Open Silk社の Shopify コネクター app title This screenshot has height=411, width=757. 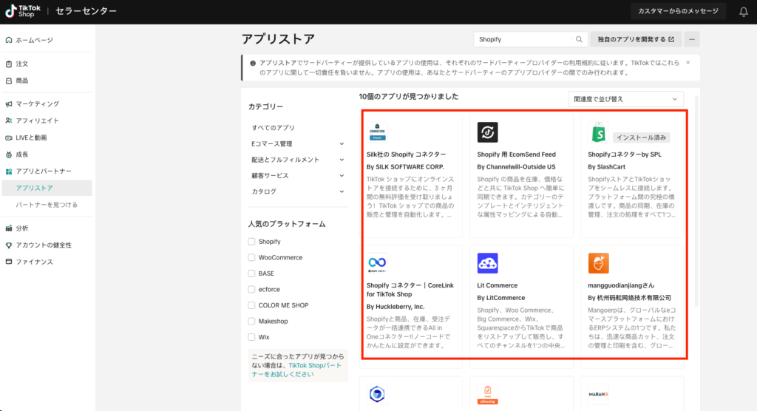tap(406, 154)
